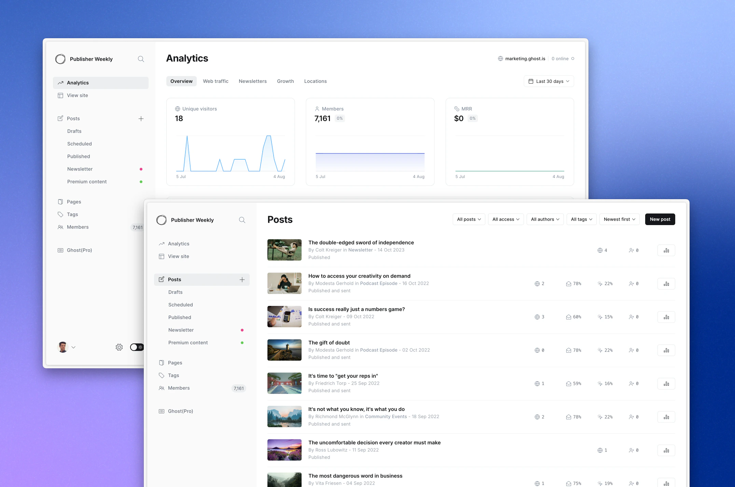
Task: Click plus icon next to Posts in back sidebar
Action: click(x=141, y=119)
